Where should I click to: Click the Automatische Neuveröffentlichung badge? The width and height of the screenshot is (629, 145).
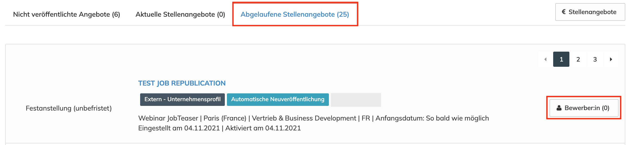pos(278,99)
